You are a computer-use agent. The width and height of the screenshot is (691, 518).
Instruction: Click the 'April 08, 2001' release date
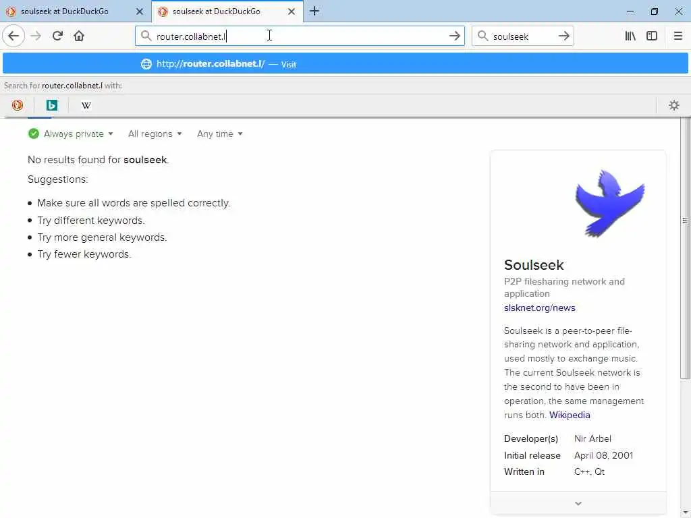pyautogui.click(x=603, y=455)
